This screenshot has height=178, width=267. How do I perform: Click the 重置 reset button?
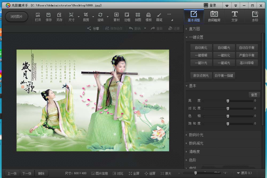click(254, 95)
